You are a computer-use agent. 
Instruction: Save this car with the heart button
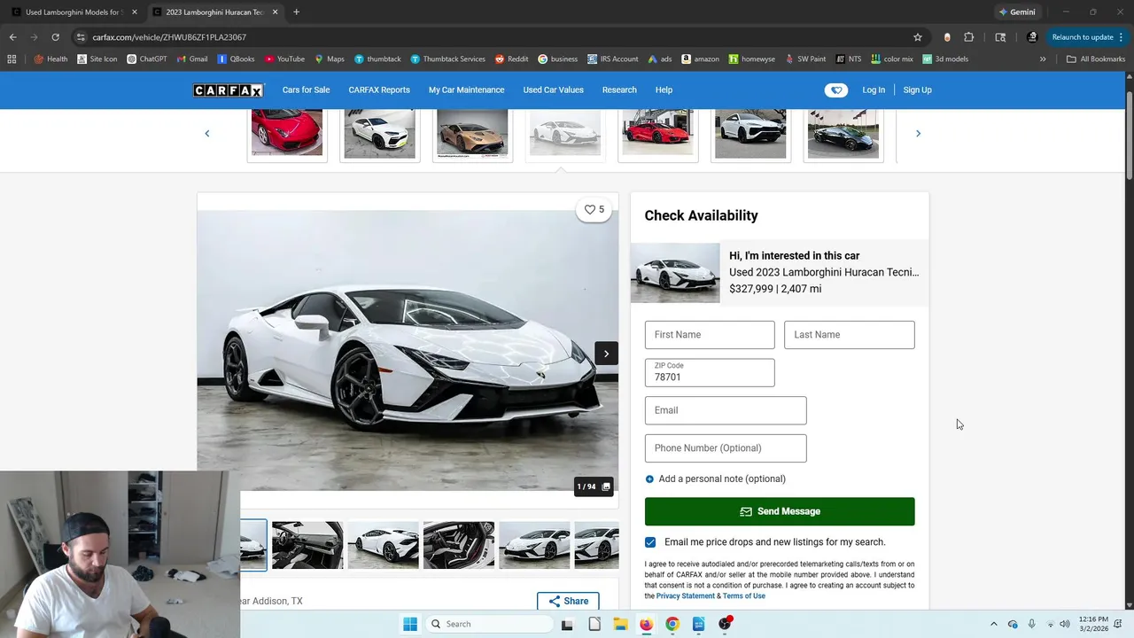594,210
